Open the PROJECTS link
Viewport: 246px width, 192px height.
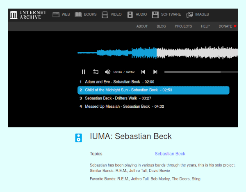pos(183,26)
